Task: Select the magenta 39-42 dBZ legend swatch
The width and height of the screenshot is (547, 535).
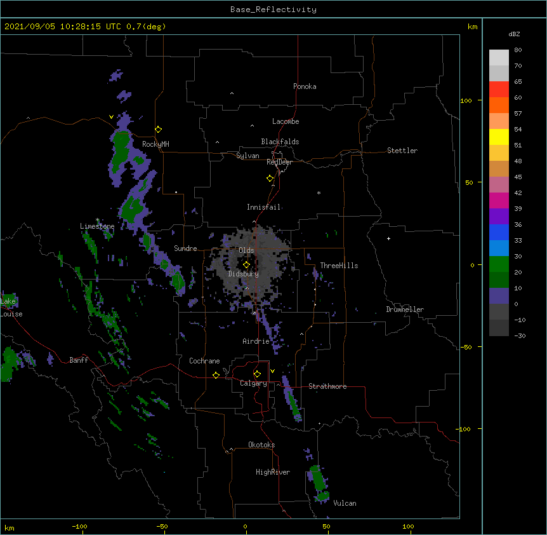Action: point(499,200)
